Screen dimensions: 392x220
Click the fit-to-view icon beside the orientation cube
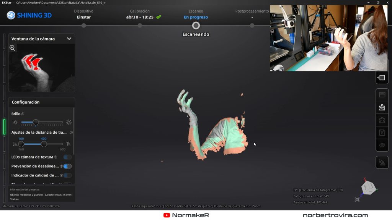pyautogui.click(x=357, y=199)
